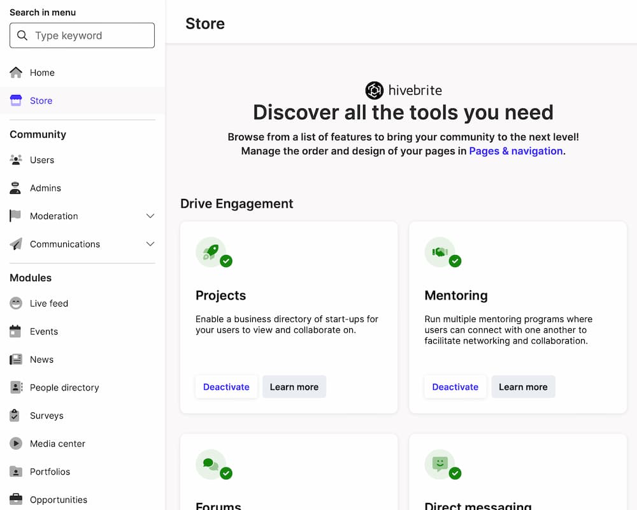Collapse the Moderation chevron
Viewport: 637px width, 510px height.
[x=150, y=215]
